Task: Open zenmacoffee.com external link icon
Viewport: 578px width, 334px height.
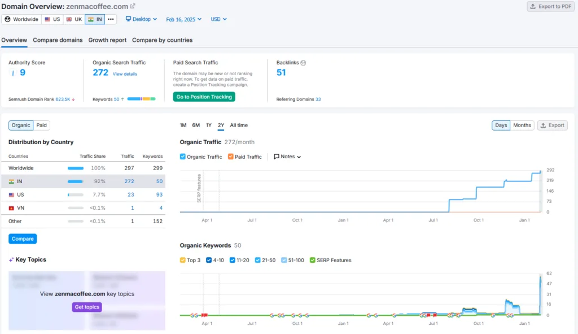Action: (x=133, y=6)
